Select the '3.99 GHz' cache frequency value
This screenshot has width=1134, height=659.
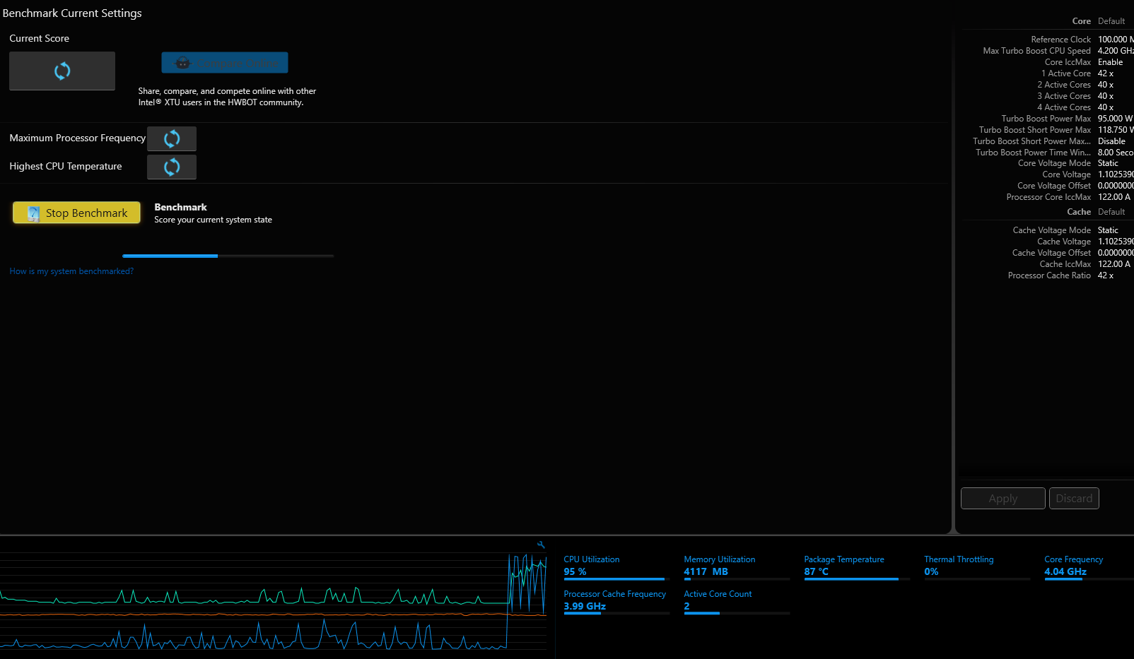tap(585, 606)
